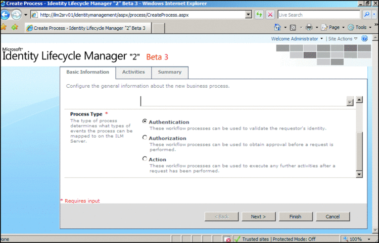Switch to the Activities tab
The height and width of the screenshot is (243, 379).
tap(133, 72)
